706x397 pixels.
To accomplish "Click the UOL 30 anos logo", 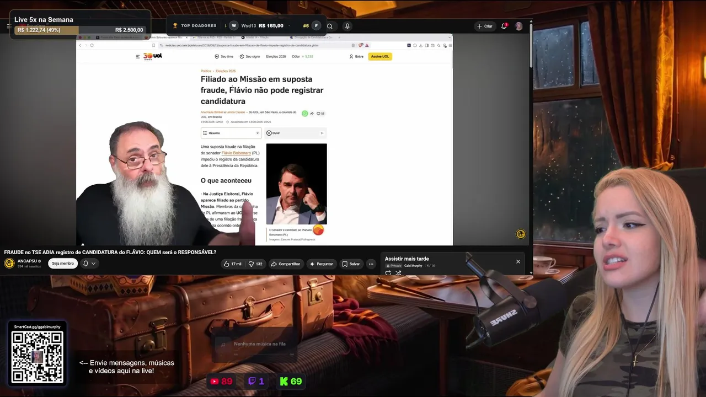I will click(x=153, y=56).
